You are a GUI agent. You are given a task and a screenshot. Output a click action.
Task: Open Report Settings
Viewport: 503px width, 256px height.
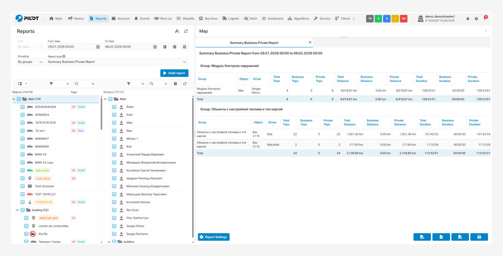coord(213,237)
